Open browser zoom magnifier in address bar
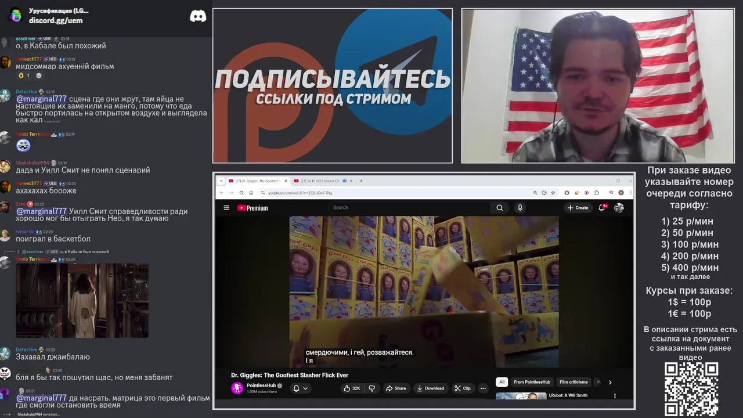Screen dimensions: 743x418 coord(535,193)
